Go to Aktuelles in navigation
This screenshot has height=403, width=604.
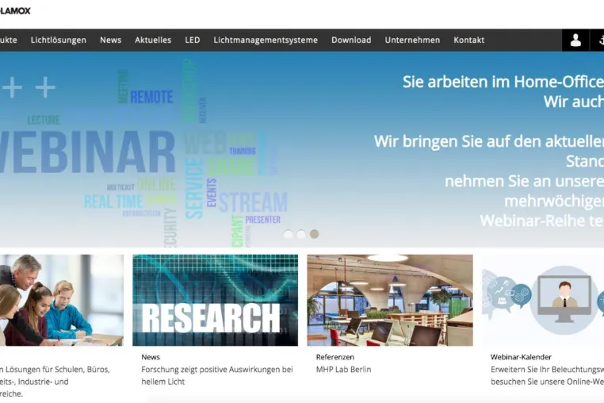click(x=153, y=40)
